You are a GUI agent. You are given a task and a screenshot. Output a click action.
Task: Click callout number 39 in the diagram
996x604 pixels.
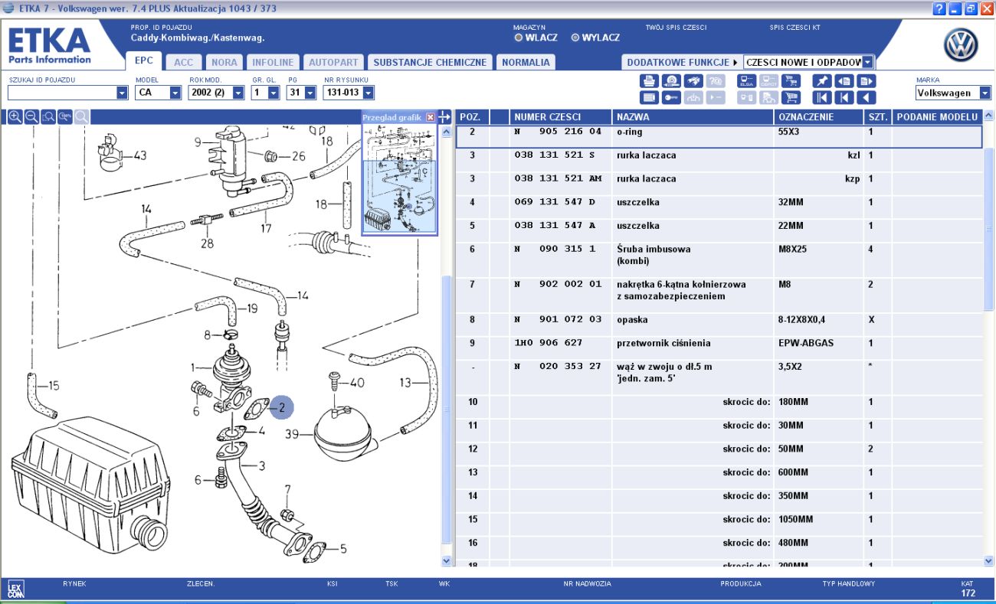pyautogui.click(x=292, y=434)
